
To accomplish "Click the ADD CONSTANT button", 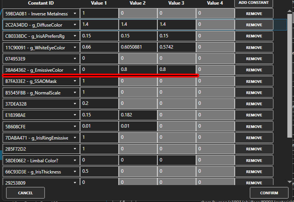I will click(254, 3).
